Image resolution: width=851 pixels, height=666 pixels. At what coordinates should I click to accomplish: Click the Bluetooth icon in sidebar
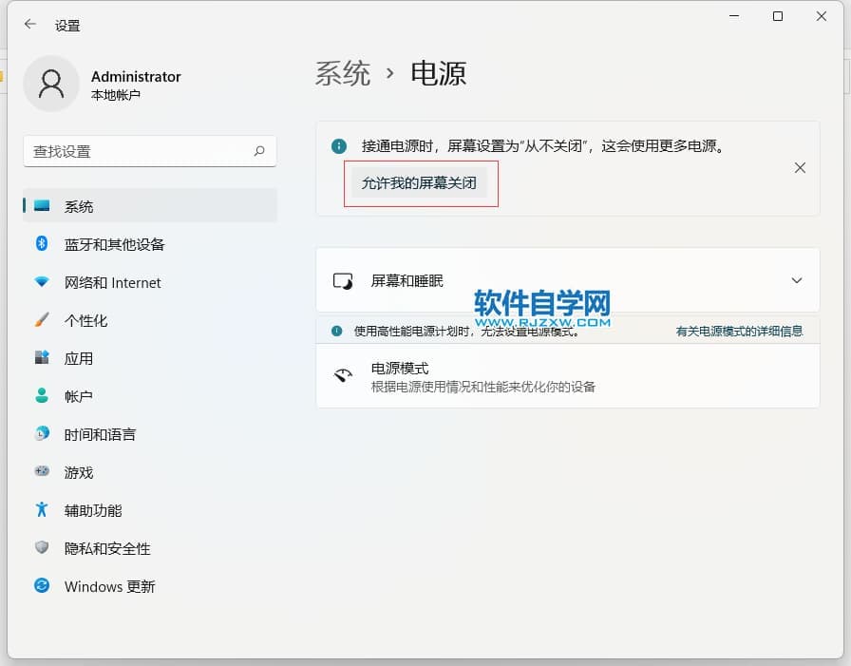pyautogui.click(x=42, y=244)
